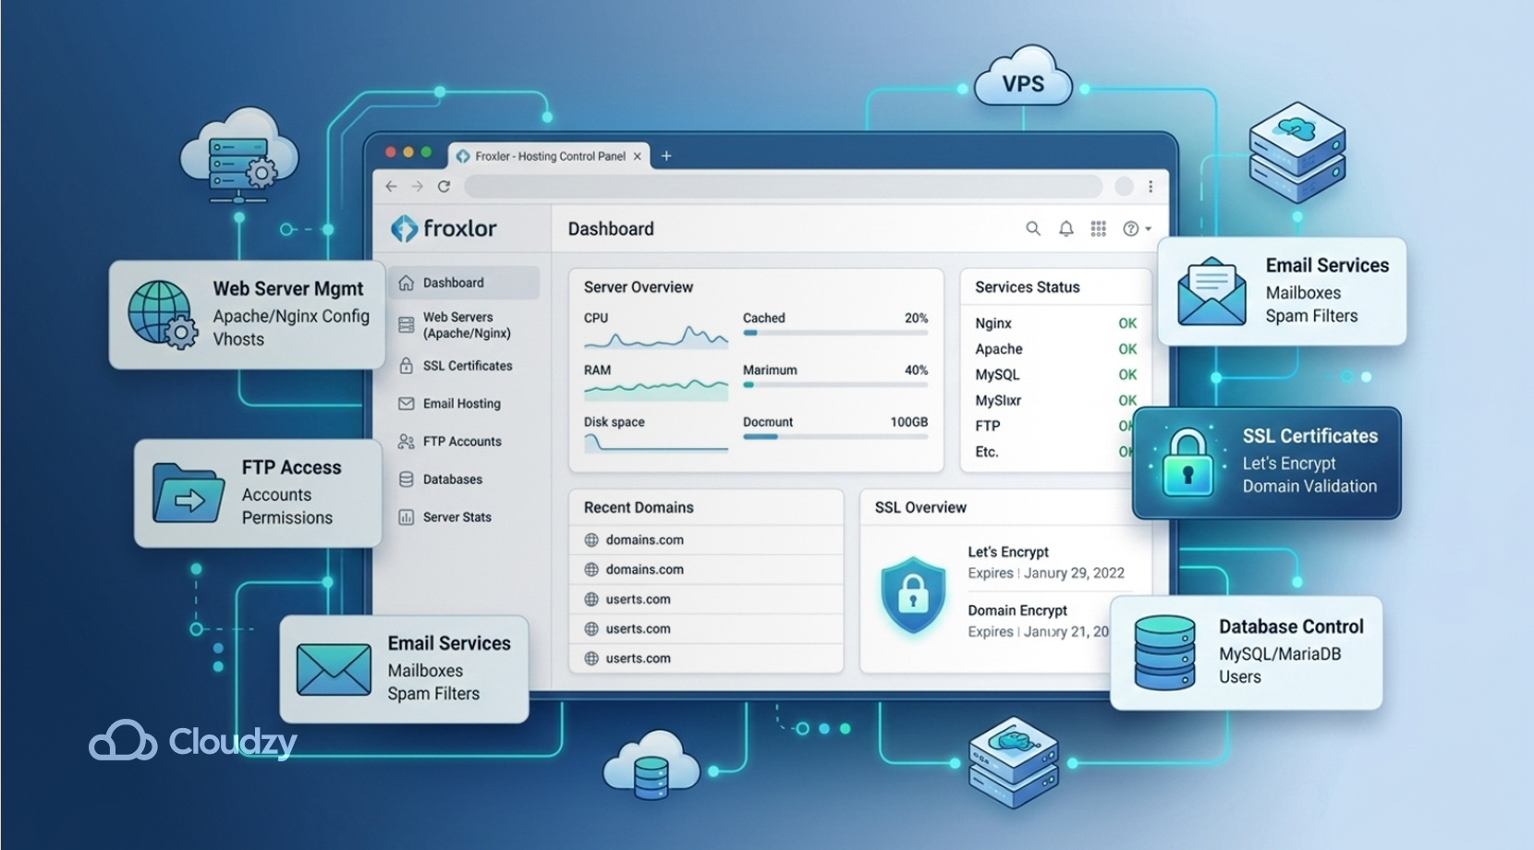Open notifications via the bell icon
Screen dimensions: 1534x850
tap(1065, 228)
